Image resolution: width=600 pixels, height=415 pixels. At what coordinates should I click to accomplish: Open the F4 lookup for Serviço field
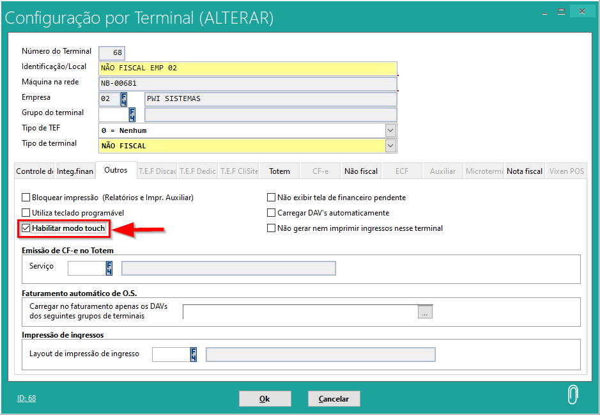(x=109, y=268)
